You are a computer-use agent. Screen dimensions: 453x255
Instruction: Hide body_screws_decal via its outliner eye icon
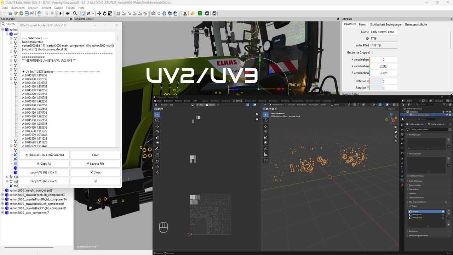point(447,115)
